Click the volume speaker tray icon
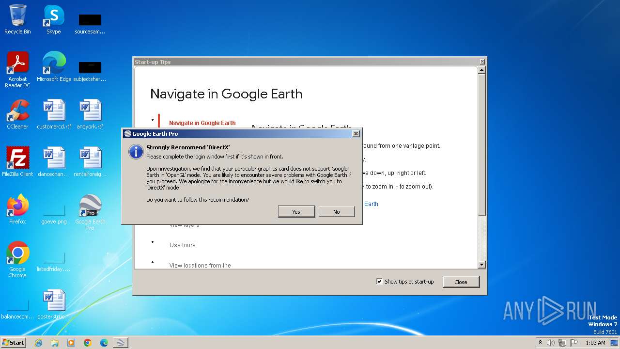The image size is (620, 349). (551, 343)
